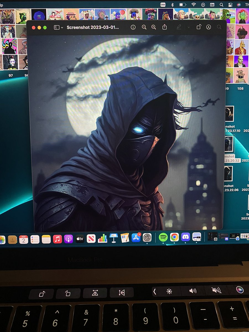Click the Preview window title Screenshot 2023-03-01
This screenshot has height=332, width=249.
click(93, 28)
